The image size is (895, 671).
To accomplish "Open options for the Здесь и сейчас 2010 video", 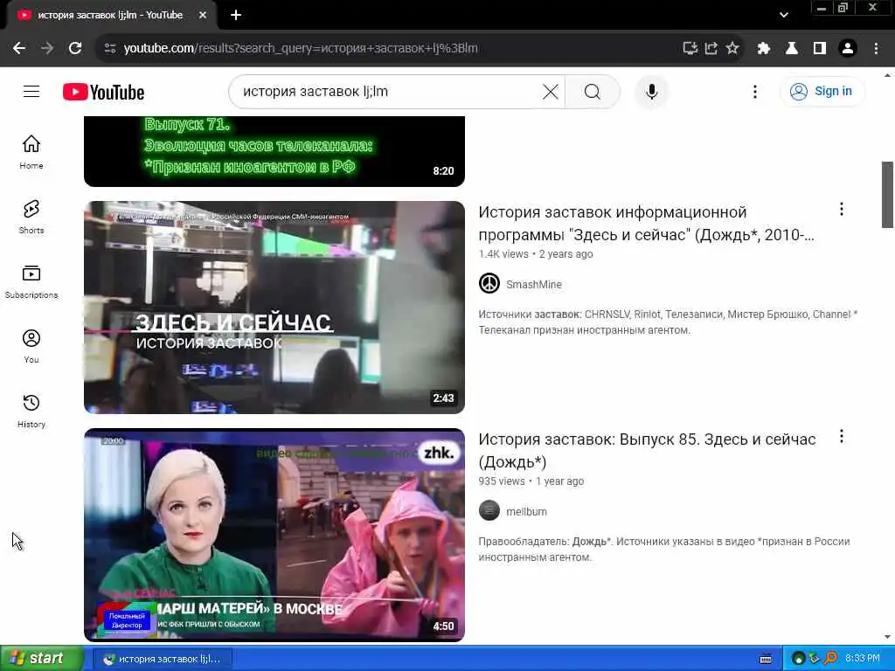I will point(842,210).
